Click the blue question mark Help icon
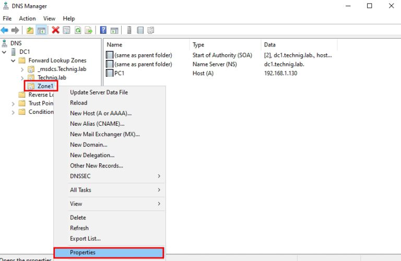This screenshot has width=401, height=261. coord(103,30)
